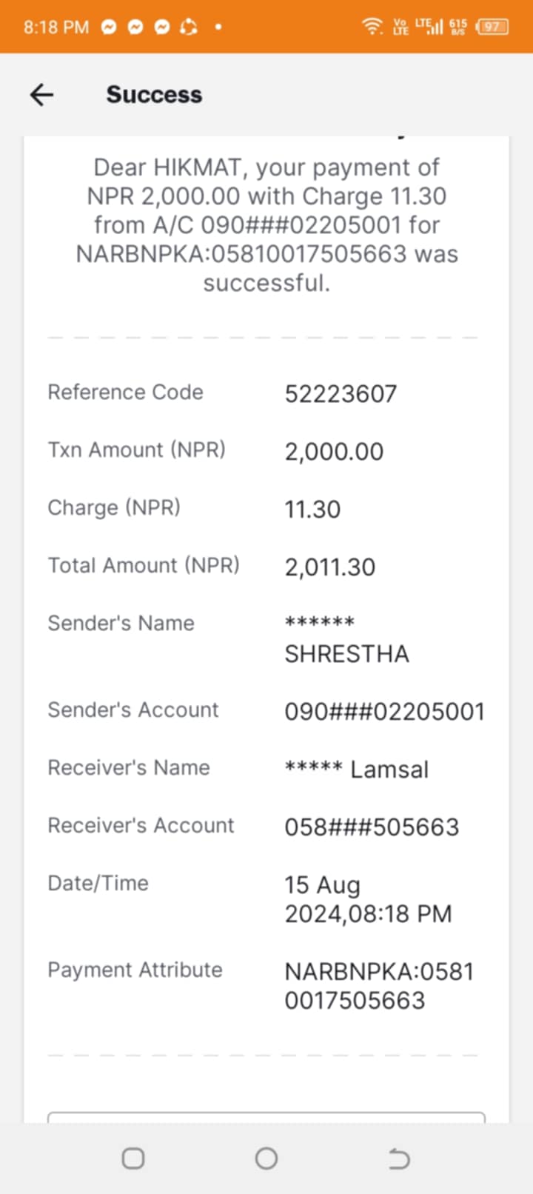Tap the Receiver's Name Lamsal field
Screen dimensions: 533x1194
(357, 770)
